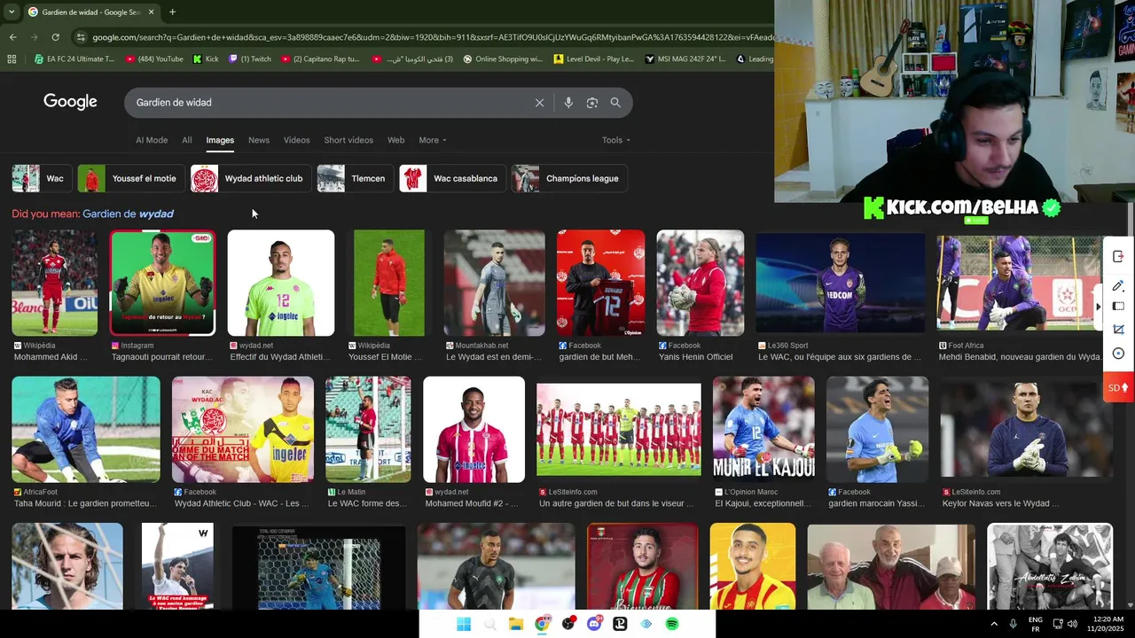
Task: Select the rectangle selection tool in side toolbar
Action: point(1118,307)
